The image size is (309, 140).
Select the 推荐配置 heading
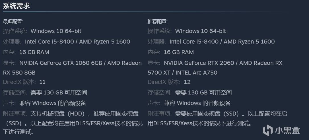[x=157, y=22]
